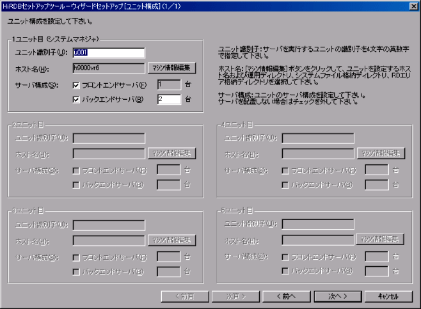This screenshot has height=309, width=421.
Task: Click the front-end count field in 3ユニット目
Action: coord(169,257)
